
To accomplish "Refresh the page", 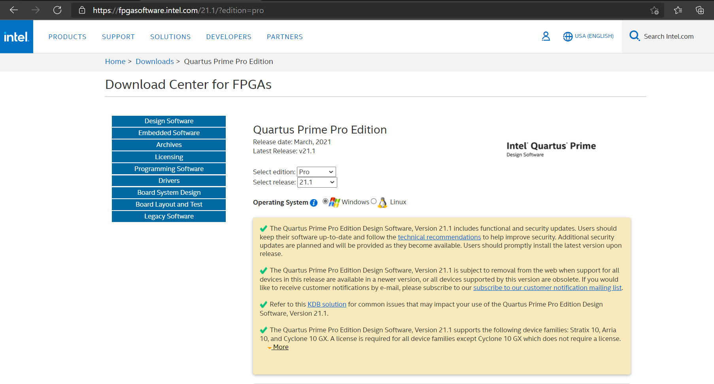I will pos(57,10).
